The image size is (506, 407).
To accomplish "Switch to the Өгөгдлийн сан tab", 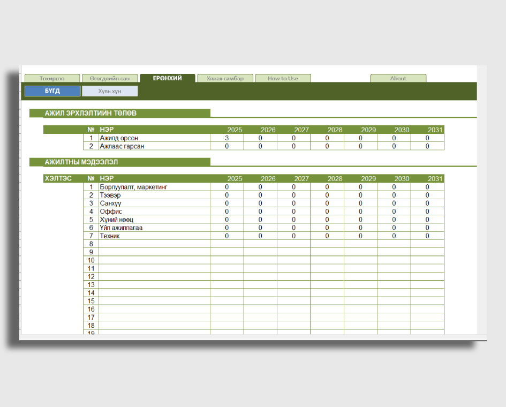I will (110, 79).
